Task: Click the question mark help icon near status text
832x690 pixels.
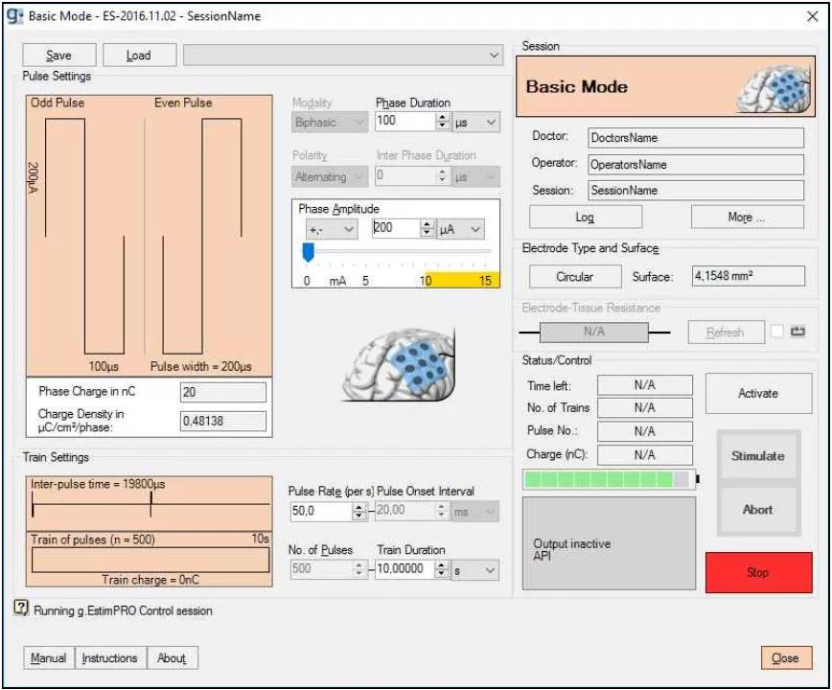Action: coord(23,608)
